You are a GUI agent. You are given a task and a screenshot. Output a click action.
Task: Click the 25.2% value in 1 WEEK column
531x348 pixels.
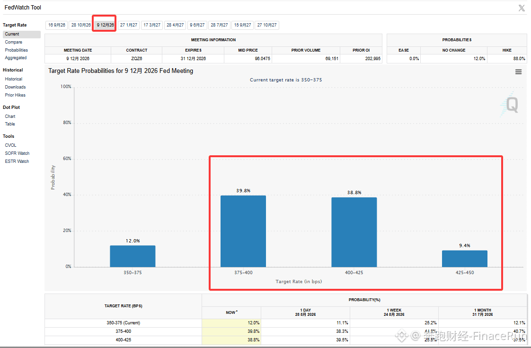[431, 323]
